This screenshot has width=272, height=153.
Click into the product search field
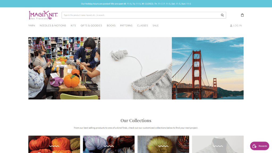point(141,15)
